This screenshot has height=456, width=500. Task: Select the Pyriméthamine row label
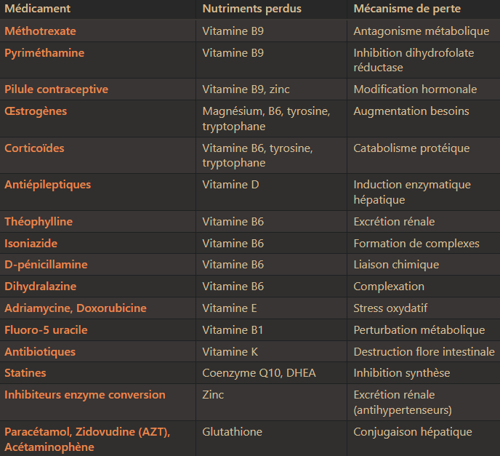(44, 53)
